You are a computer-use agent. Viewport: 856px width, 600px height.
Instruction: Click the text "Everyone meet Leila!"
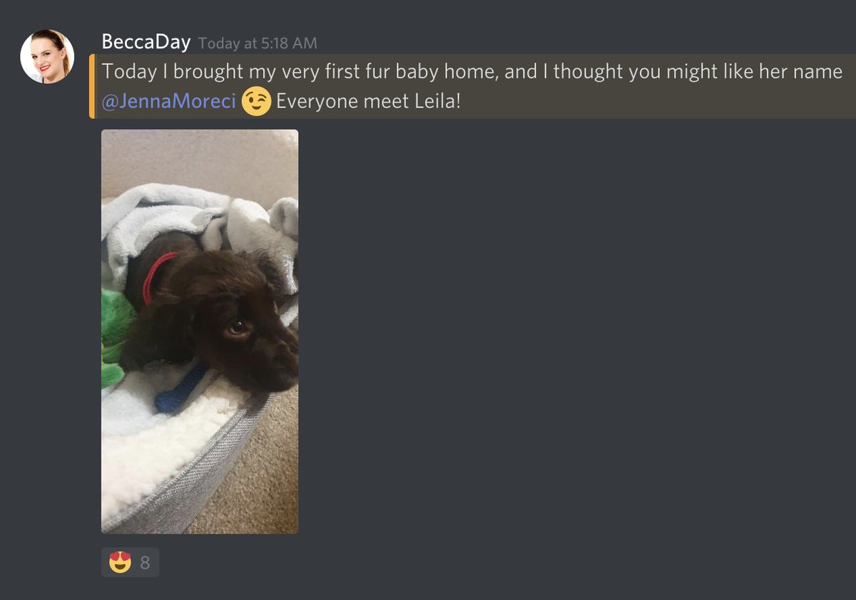click(368, 101)
